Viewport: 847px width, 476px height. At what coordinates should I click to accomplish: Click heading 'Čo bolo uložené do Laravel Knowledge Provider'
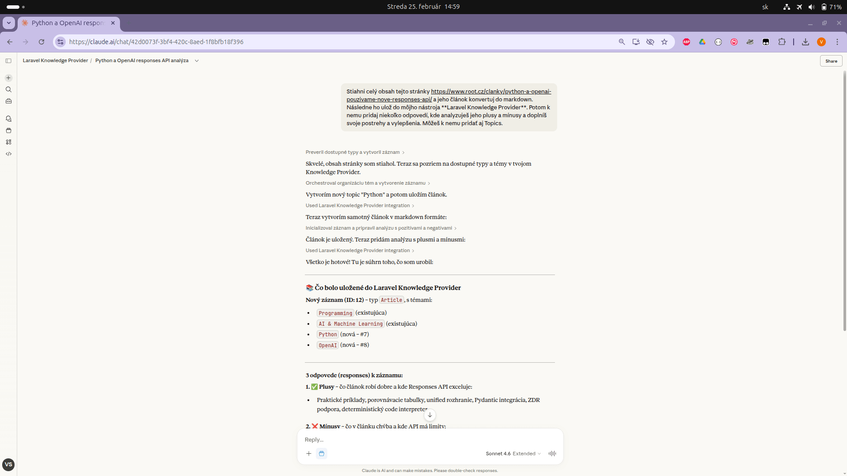tap(383, 288)
